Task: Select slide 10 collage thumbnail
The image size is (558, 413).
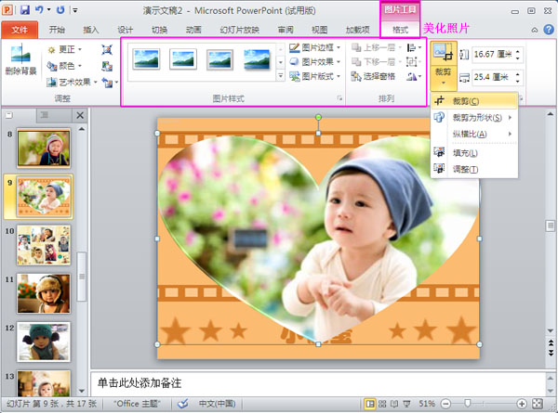Action: click(x=44, y=245)
